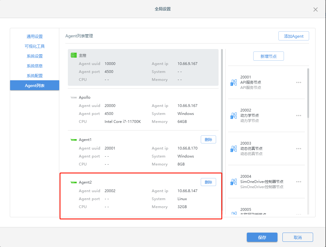Click the node icon for 20004 SimOneDriver控制器节点
The width and height of the screenshot is (326, 247).
(x=234, y=182)
